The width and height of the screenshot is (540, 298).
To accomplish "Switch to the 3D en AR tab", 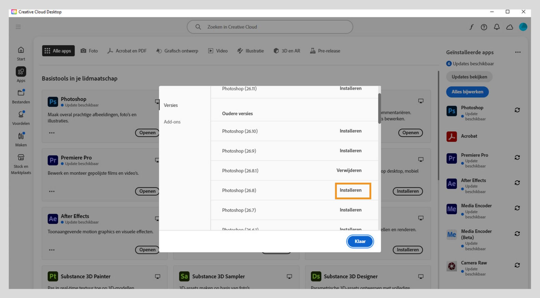I will pyautogui.click(x=287, y=51).
